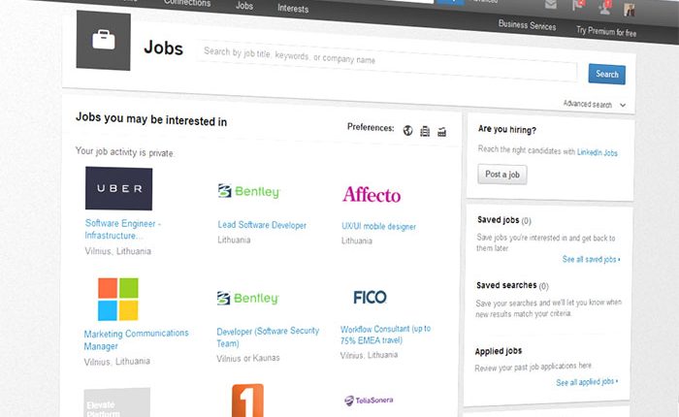Expand the Advanced search chevron
679x417 pixels.
pos(623,105)
